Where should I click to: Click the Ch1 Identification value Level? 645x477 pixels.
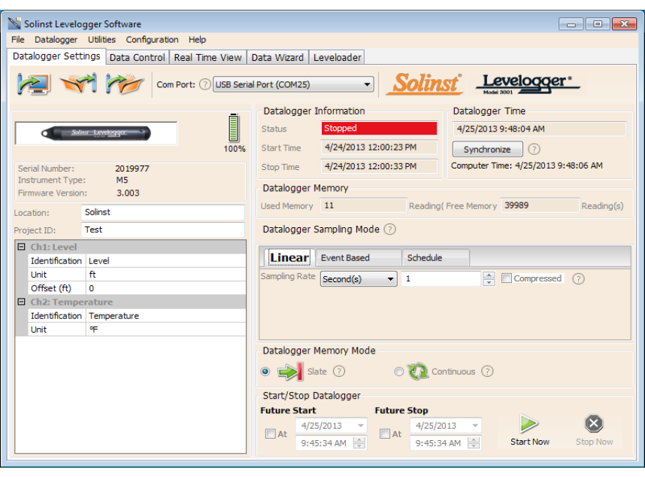click(x=166, y=261)
